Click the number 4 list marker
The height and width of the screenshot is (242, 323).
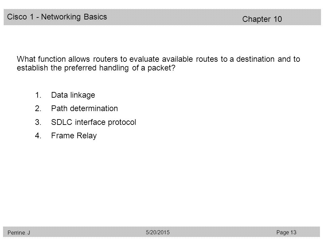click(38, 136)
